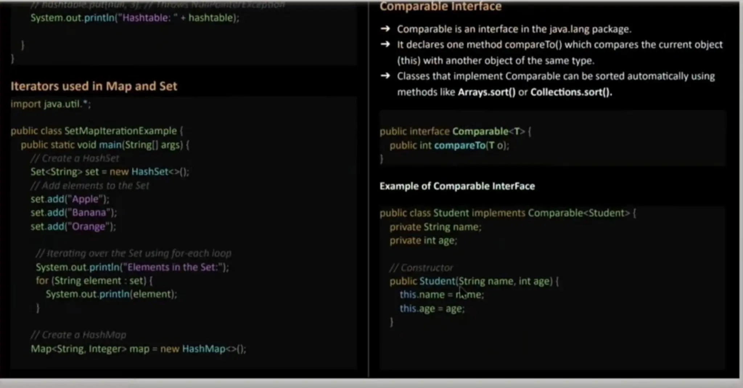The image size is (743, 388).
Task: Click the 'Comparable Interface' heading
Action: pyautogui.click(x=440, y=7)
